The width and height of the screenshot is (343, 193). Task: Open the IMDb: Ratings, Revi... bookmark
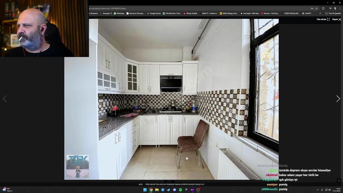(x=229, y=13)
